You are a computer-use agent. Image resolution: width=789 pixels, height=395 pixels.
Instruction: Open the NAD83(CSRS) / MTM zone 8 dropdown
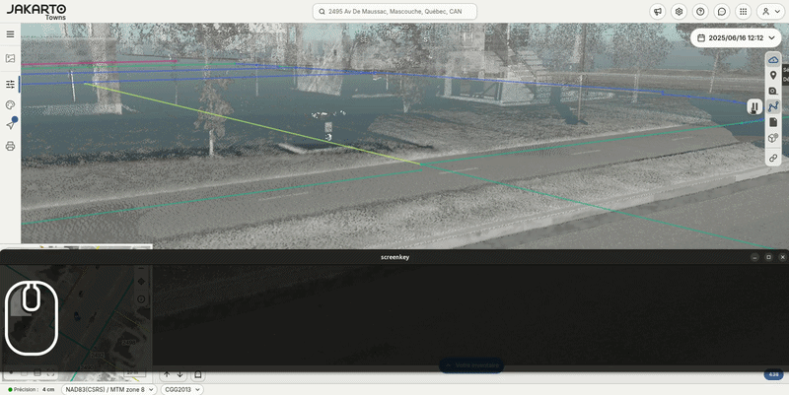(x=108, y=389)
